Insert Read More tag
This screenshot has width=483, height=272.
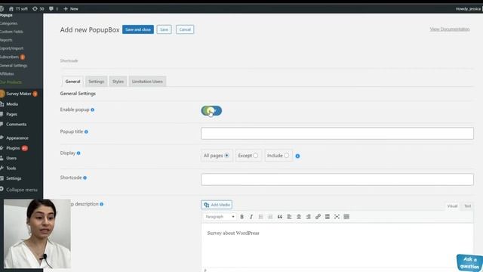coord(328,217)
